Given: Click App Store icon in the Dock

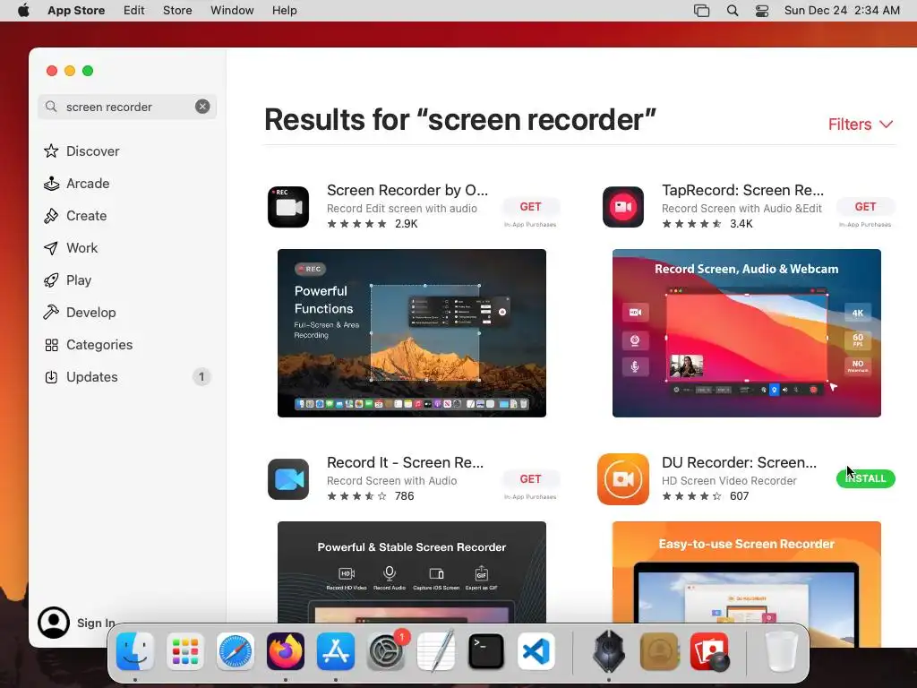Looking at the screenshot, I should (x=336, y=651).
